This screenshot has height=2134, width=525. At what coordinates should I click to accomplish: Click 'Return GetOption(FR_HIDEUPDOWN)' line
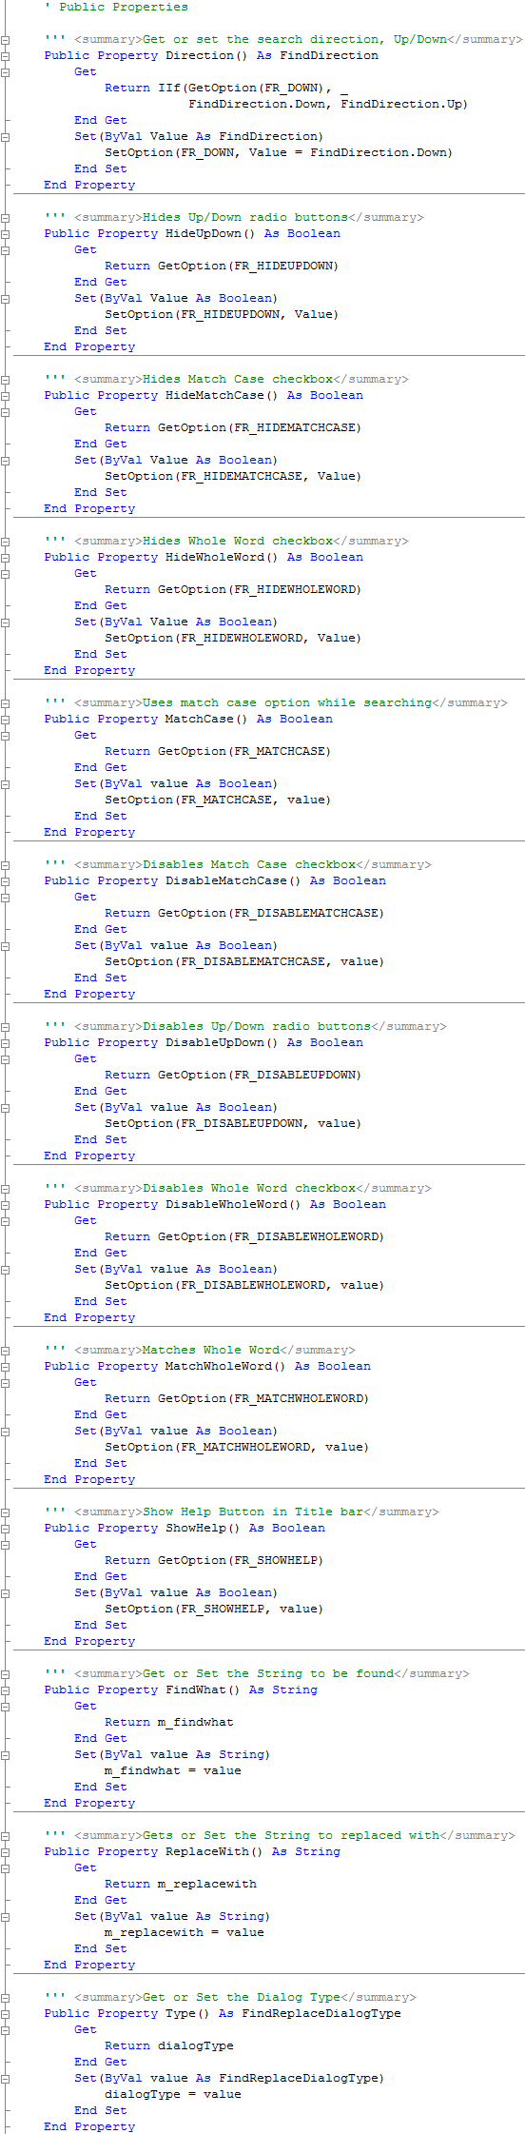[x=222, y=266]
